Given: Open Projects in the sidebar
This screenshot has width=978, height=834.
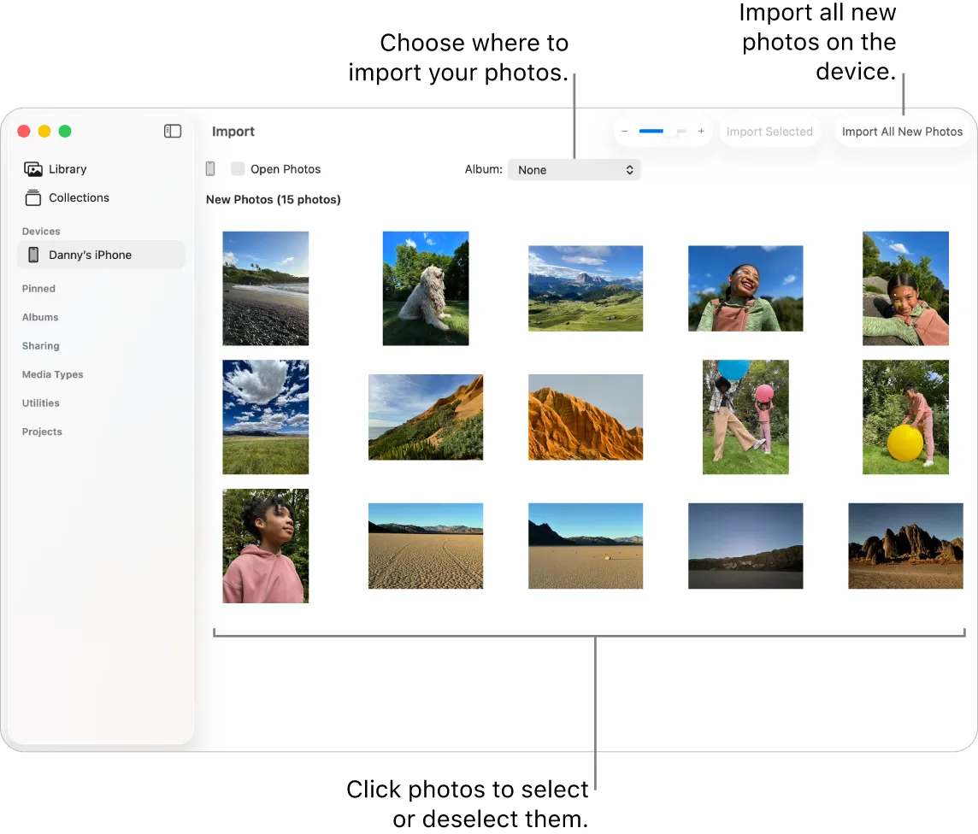Looking at the screenshot, I should pyautogui.click(x=42, y=432).
